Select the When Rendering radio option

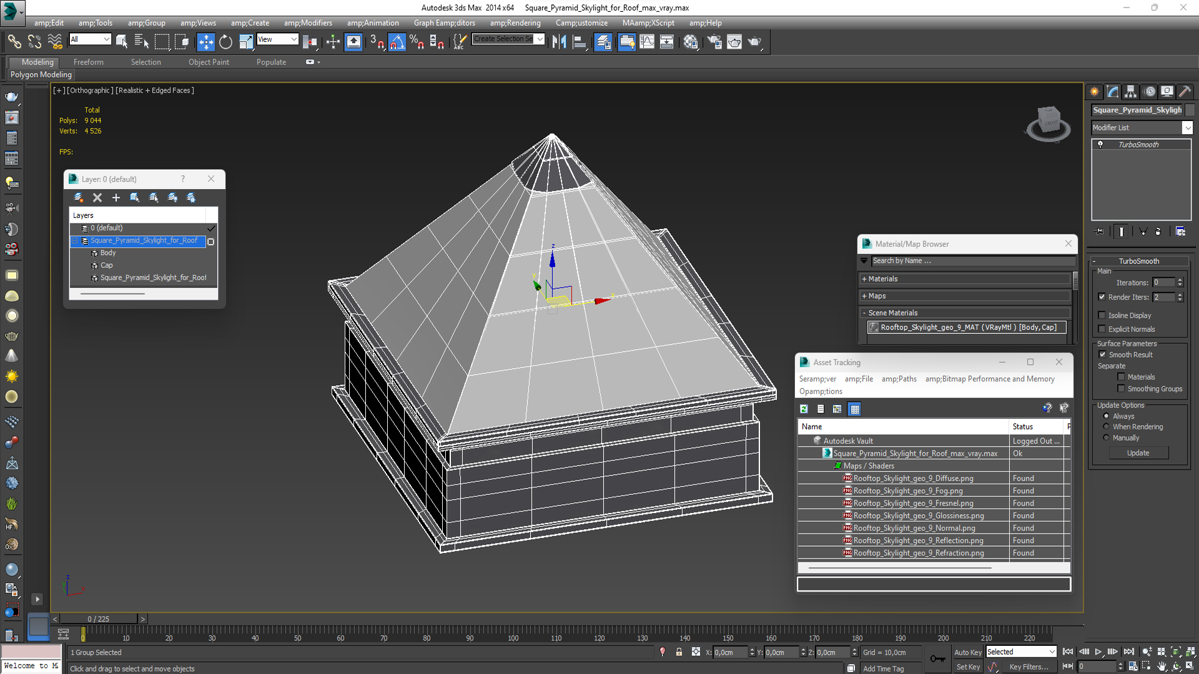click(x=1107, y=427)
